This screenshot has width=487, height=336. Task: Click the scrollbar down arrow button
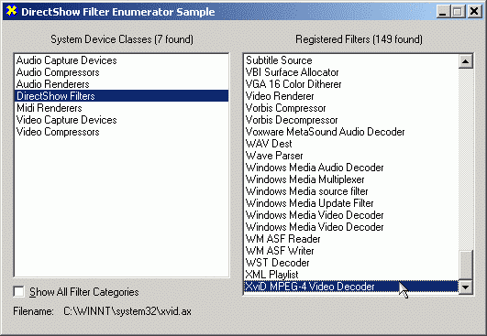(x=465, y=287)
